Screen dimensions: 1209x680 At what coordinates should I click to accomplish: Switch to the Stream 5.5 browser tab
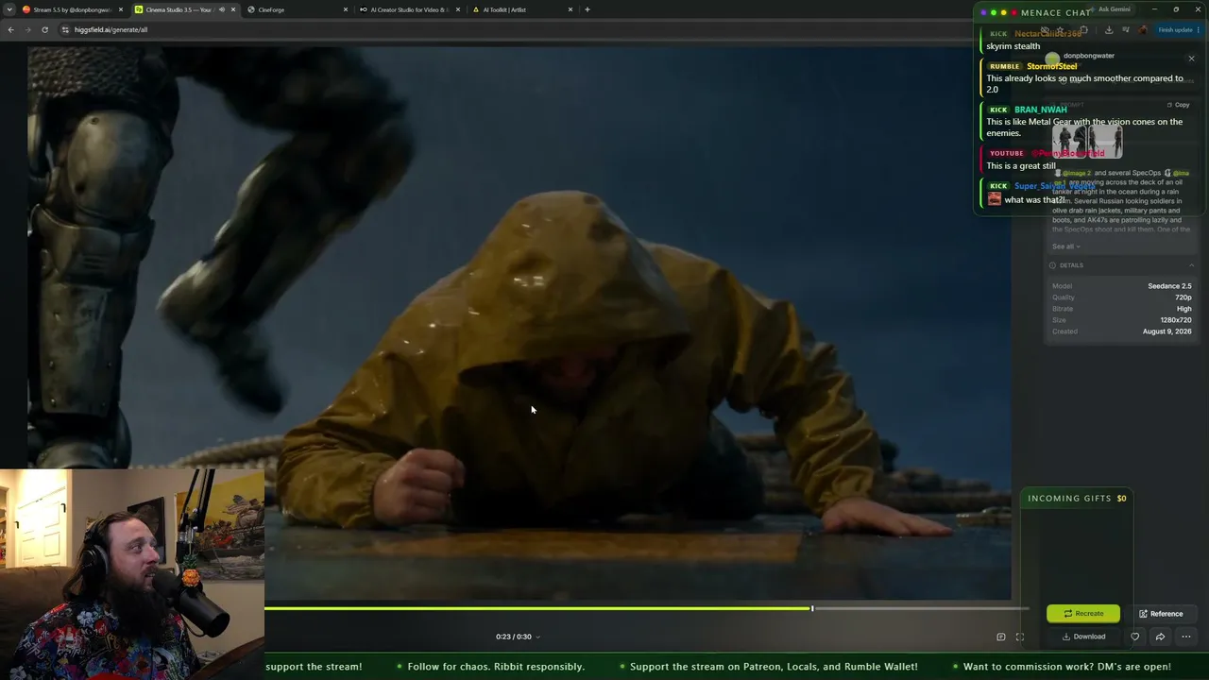click(x=72, y=9)
